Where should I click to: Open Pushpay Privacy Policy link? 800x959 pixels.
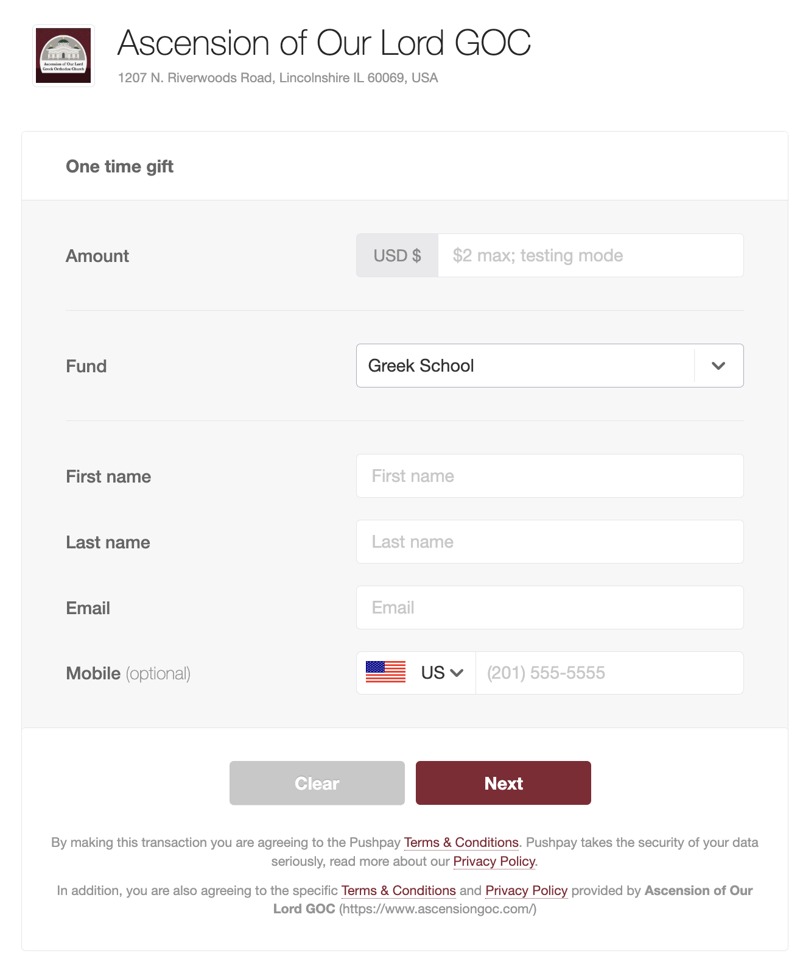tap(494, 862)
